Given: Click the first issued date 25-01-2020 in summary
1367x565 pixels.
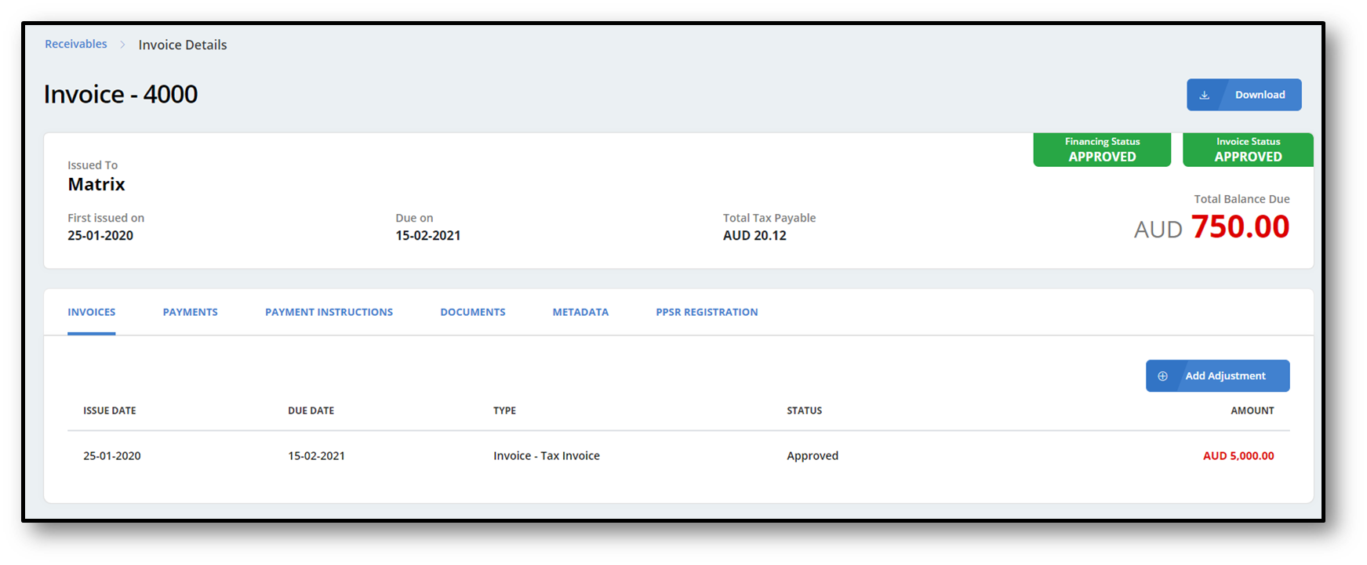Looking at the screenshot, I should tap(100, 235).
